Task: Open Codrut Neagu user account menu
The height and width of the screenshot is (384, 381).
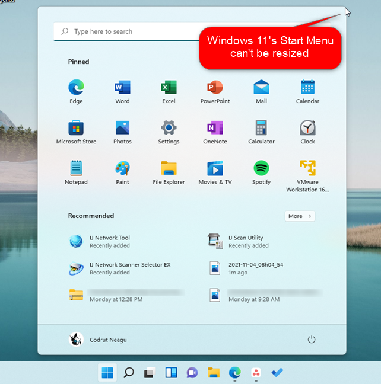Action: click(98, 340)
